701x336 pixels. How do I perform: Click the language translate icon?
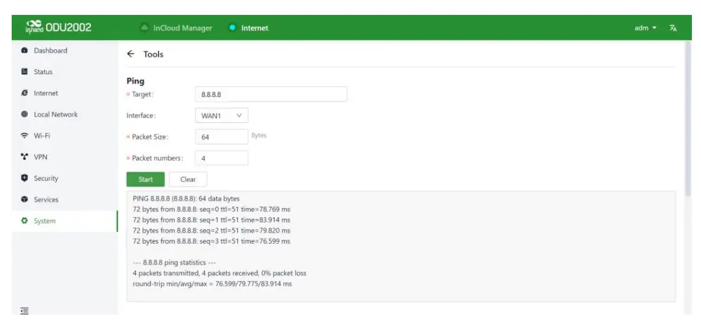click(673, 28)
